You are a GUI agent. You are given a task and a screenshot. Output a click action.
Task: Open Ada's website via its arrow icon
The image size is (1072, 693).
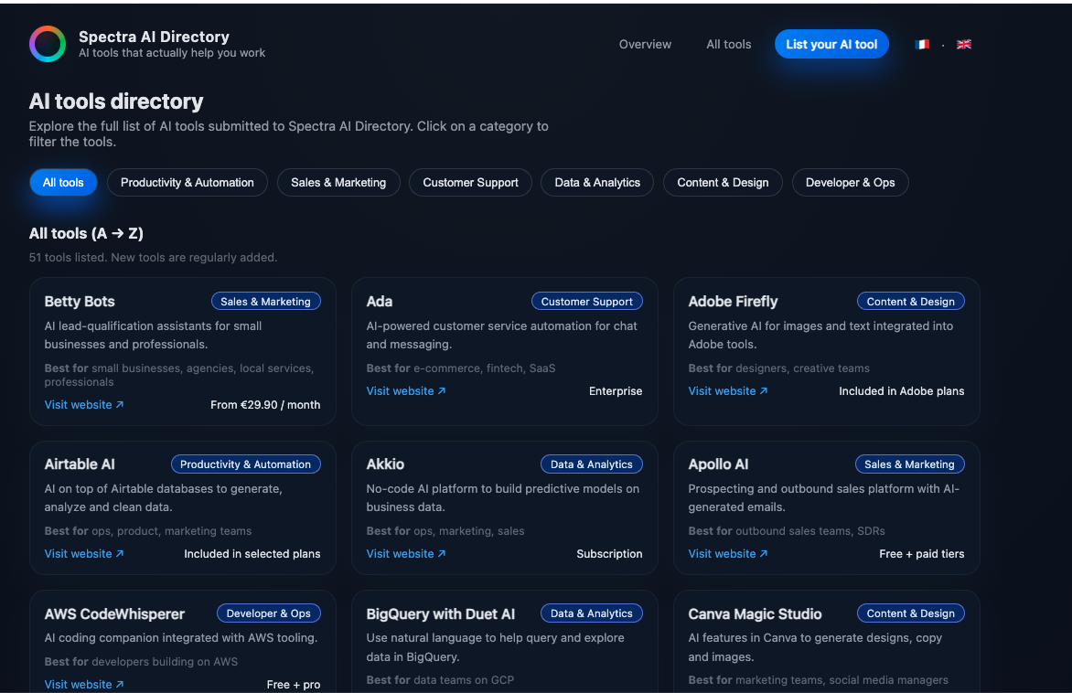pyautogui.click(x=443, y=390)
